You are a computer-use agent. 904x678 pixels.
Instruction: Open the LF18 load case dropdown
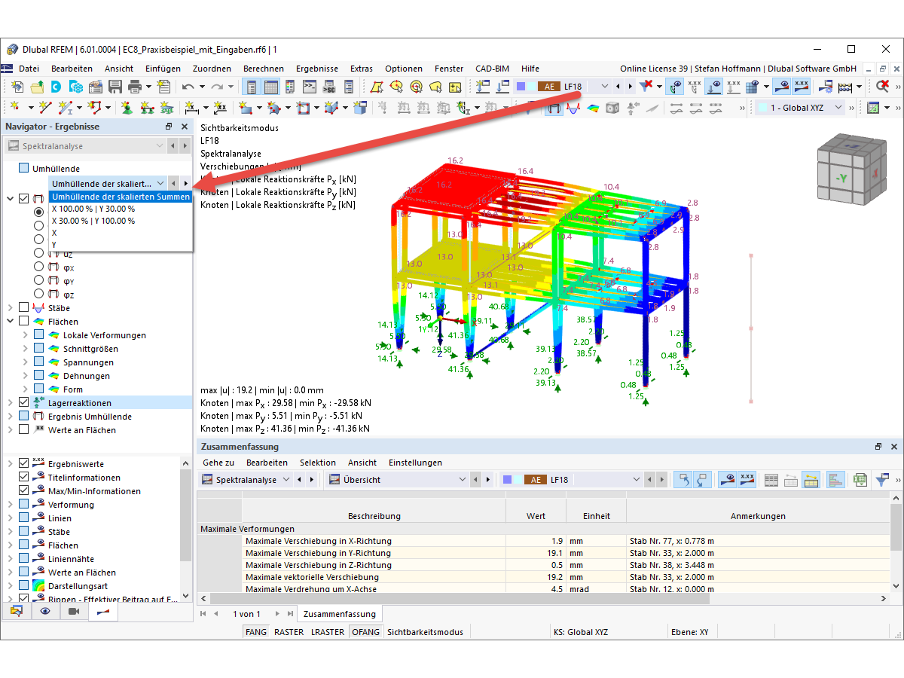pos(604,87)
